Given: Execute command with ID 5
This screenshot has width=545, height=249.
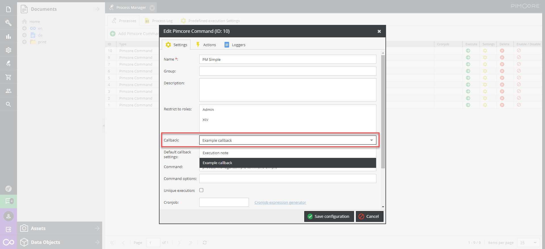Looking at the screenshot, I should (x=468, y=78).
